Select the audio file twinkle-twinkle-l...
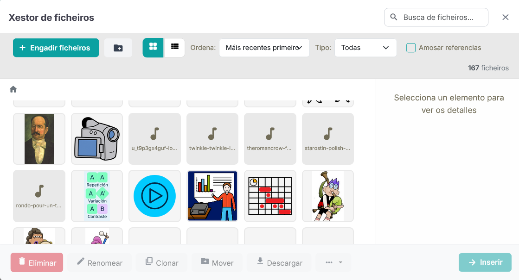519x280 pixels. click(212, 139)
